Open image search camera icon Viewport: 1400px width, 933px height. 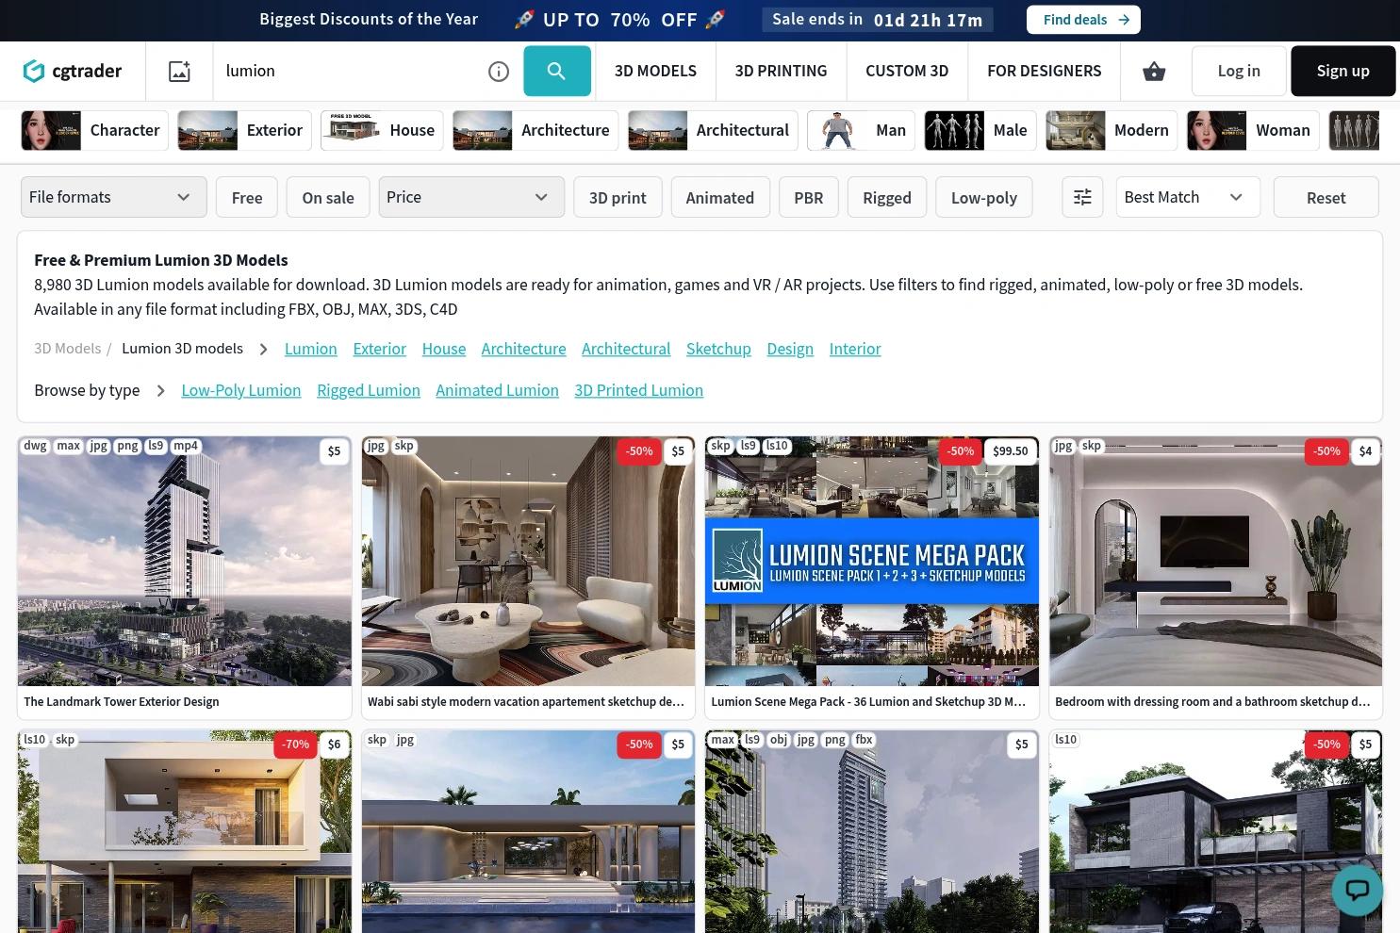[x=179, y=71]
